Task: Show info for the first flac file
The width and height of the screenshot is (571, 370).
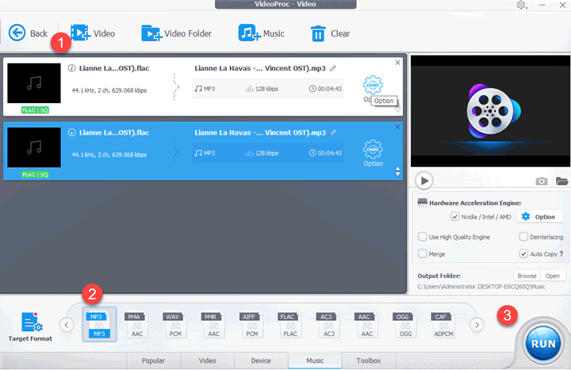Action: 71,68
